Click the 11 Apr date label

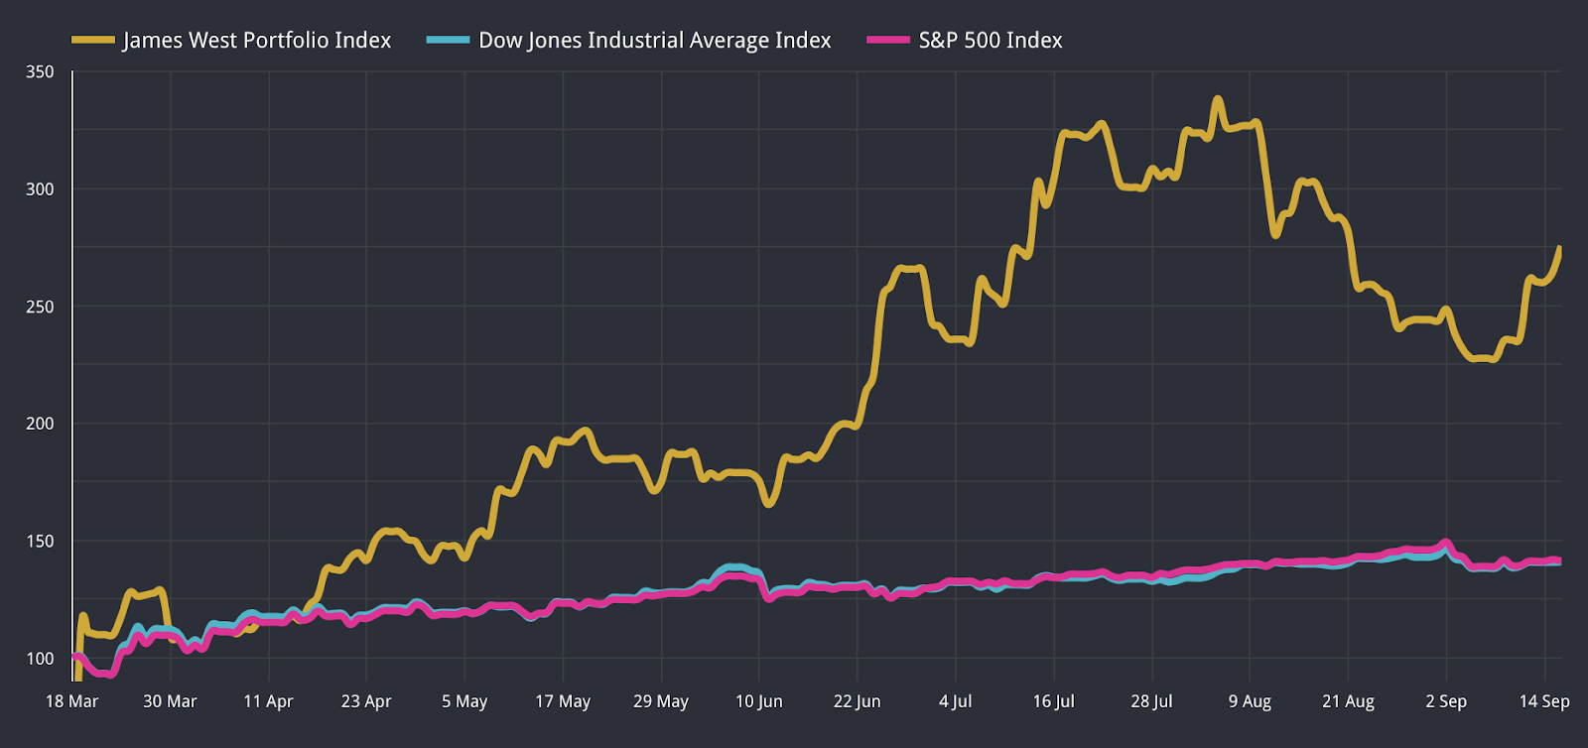(x=268, y=701)
